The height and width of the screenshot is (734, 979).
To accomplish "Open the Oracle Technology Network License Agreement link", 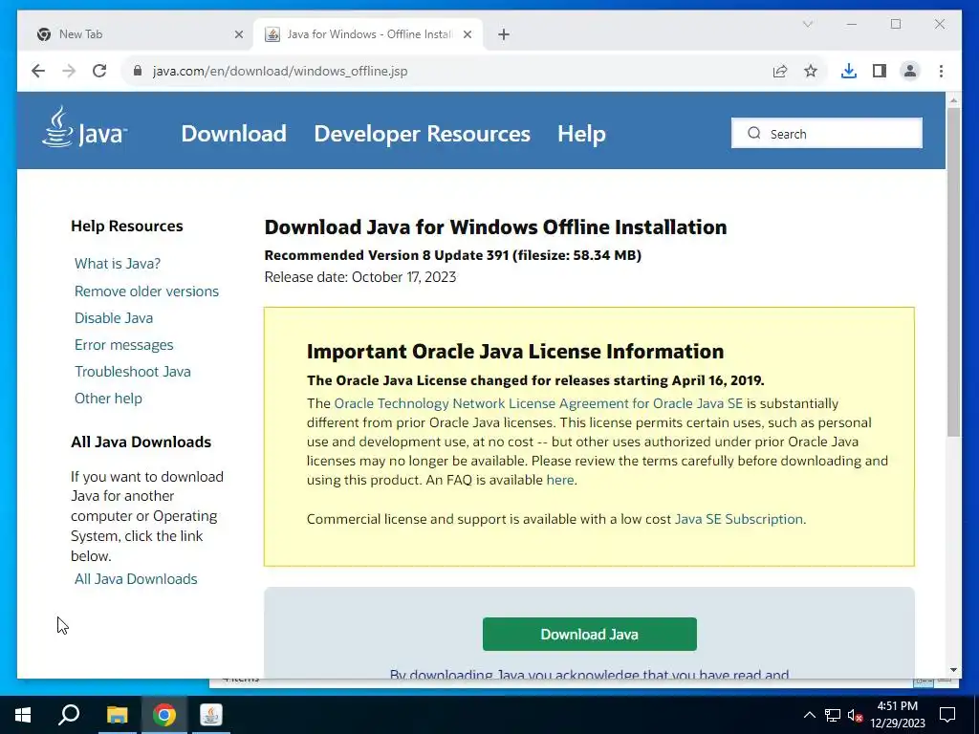I will [538, 403].
